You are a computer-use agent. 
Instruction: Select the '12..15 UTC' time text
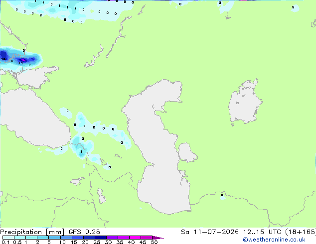coord(262,232)
